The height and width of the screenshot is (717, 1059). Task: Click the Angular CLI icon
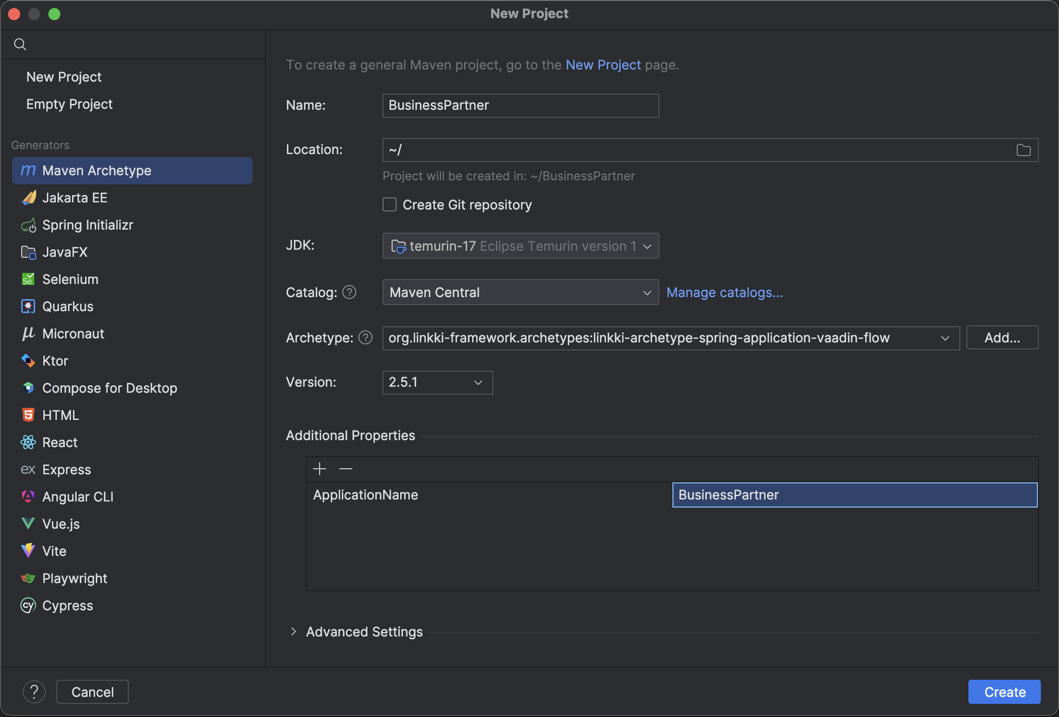tap(28, 497)
